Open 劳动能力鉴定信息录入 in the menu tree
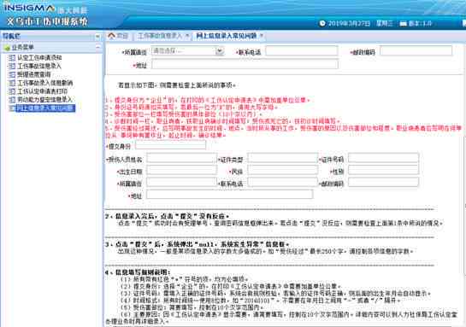This screenshot has width=466, height=327. pos(44,100)
